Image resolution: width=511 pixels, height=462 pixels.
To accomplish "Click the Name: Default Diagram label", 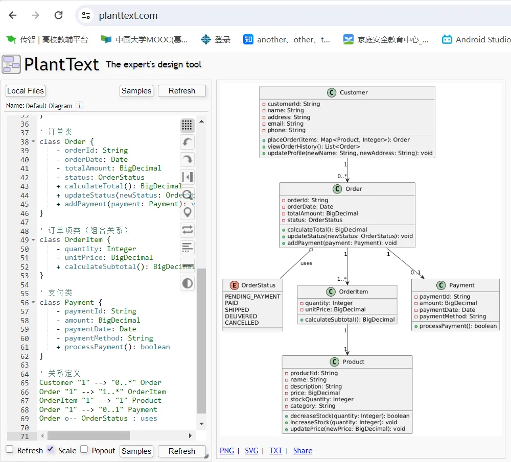I will coord(39,106).
